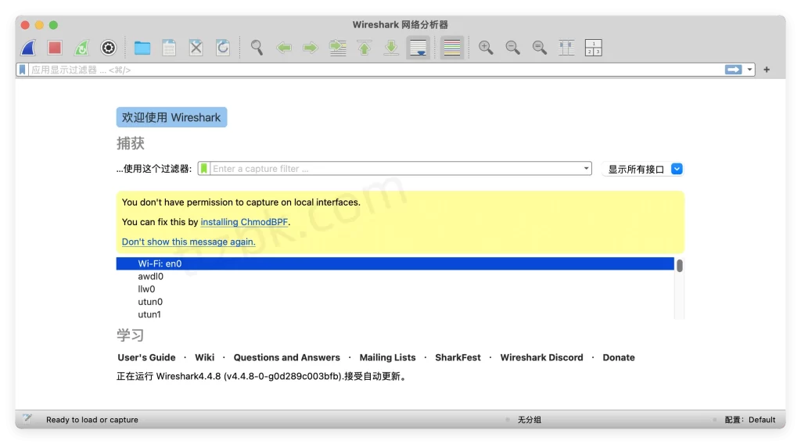Focus the display filter input field
Viewport: 801px width, 444px height.
pos(375,70)
